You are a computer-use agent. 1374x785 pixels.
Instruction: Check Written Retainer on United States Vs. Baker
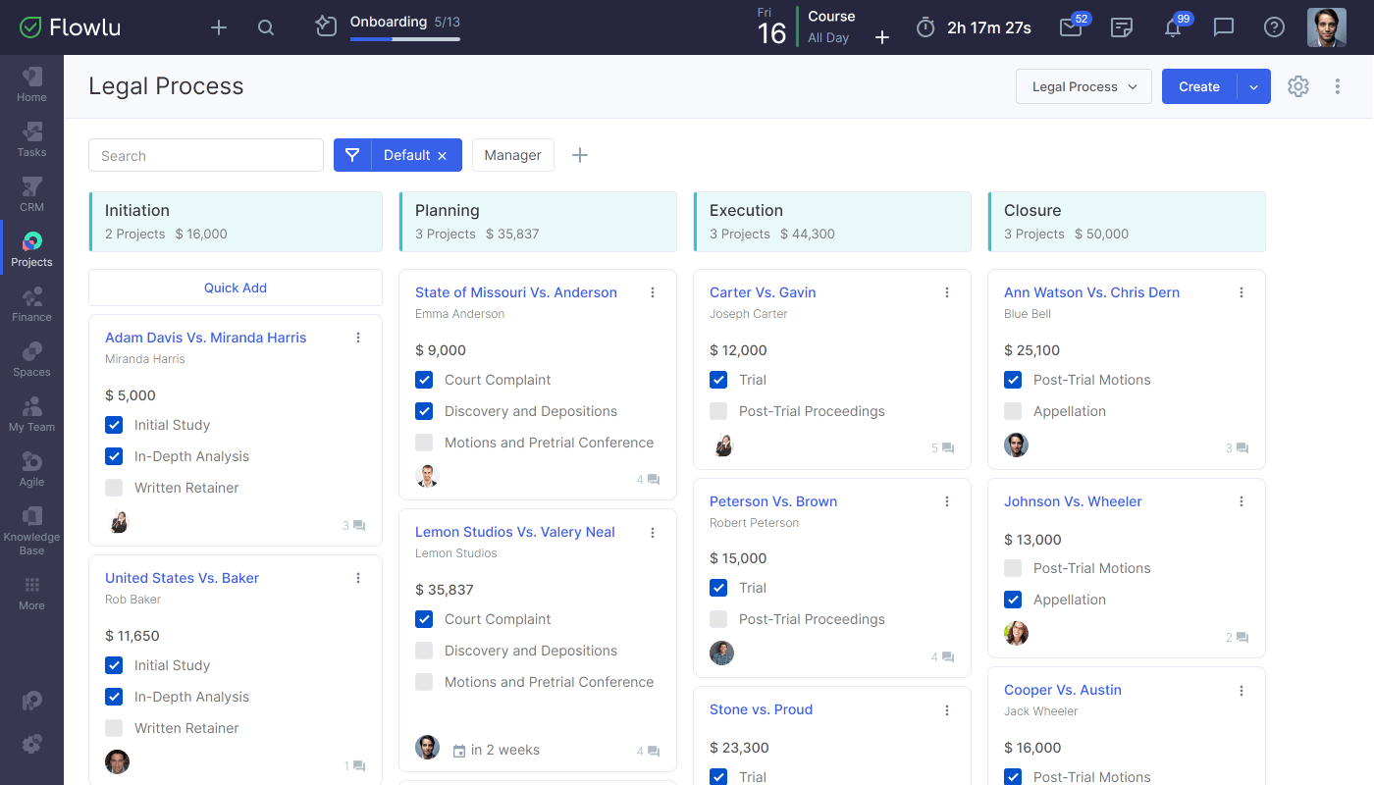coord(114,728)
